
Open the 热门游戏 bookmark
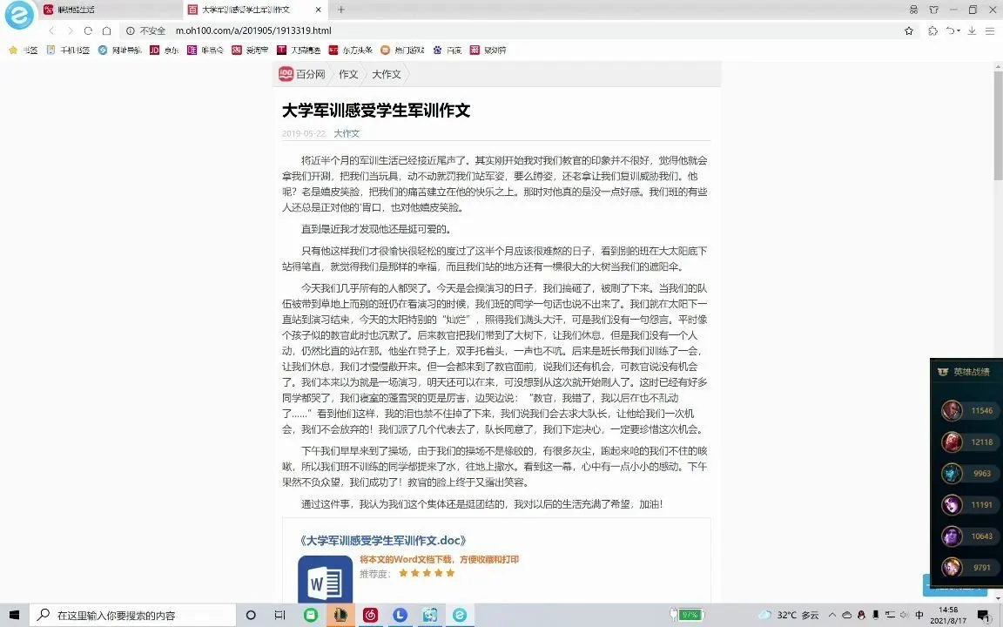point(402,50)
